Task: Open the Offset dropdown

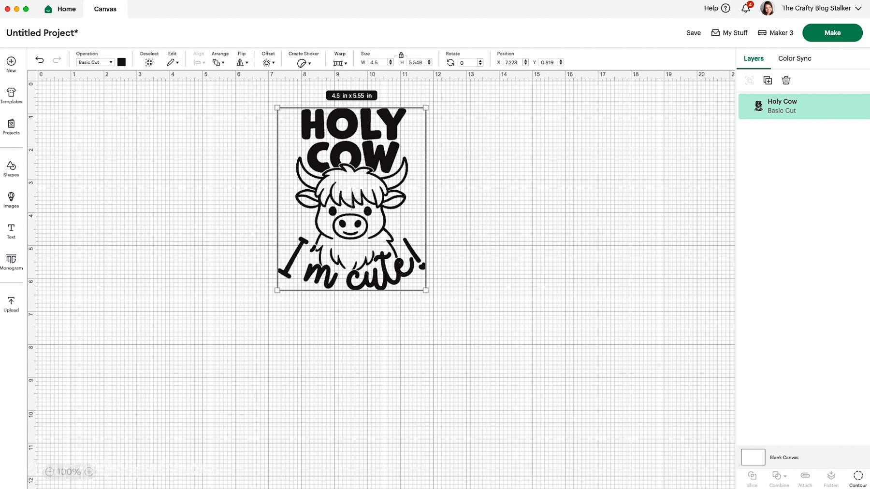Action: 268,62
